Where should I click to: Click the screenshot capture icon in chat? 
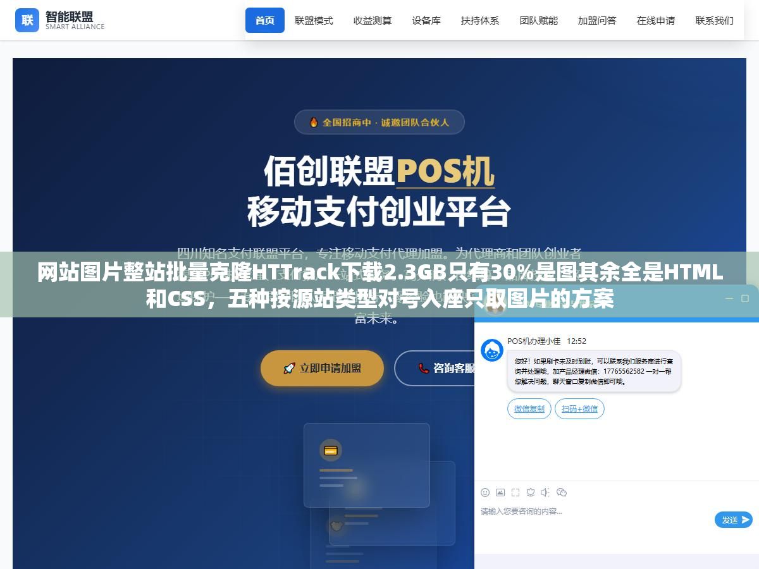point(515,493)
